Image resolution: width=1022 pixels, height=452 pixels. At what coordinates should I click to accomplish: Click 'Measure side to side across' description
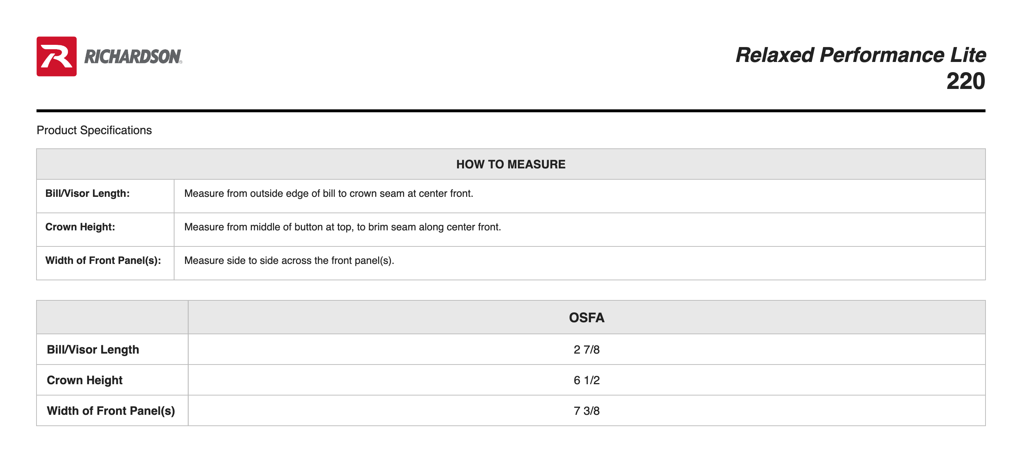[289, 260]
